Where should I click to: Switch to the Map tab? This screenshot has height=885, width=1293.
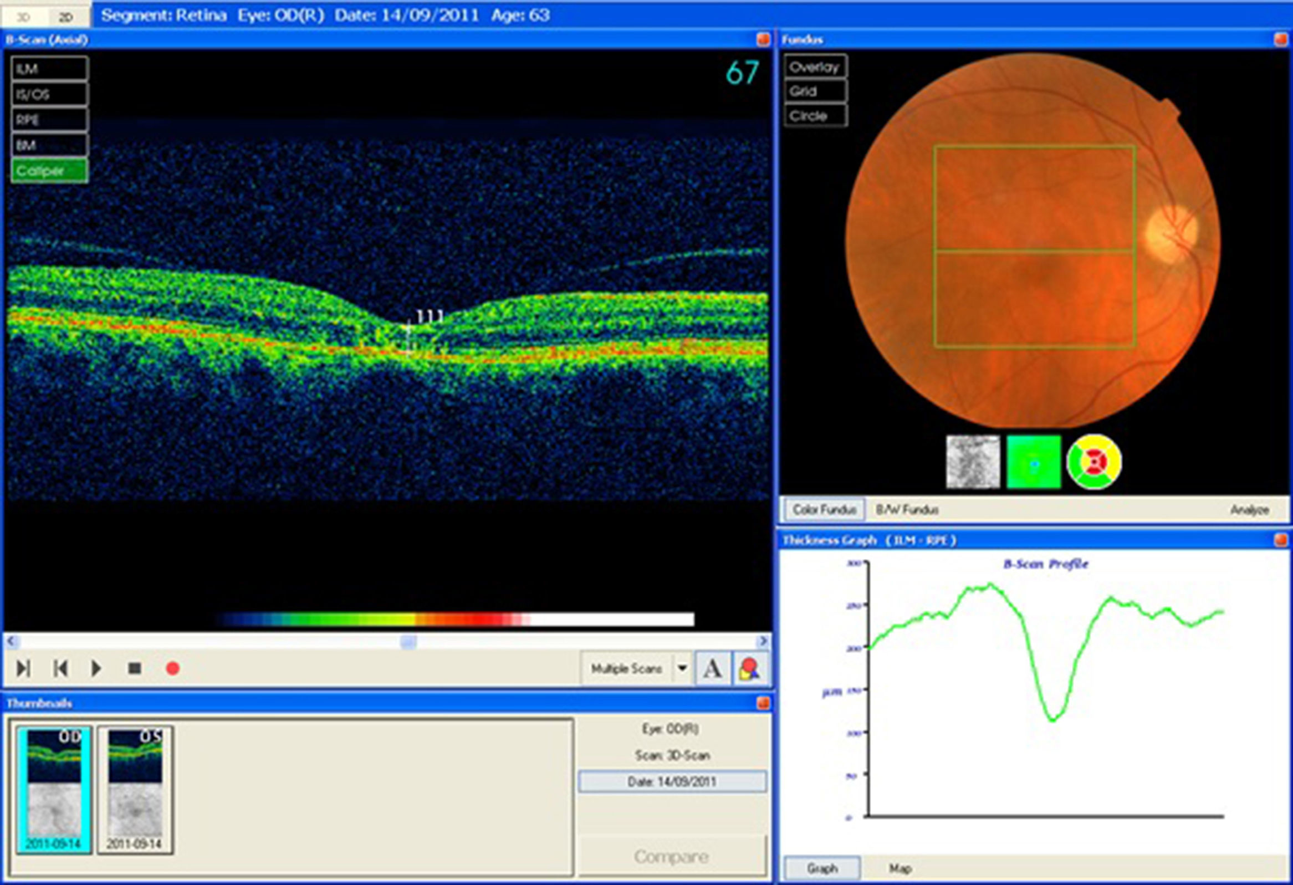[900, 868]
